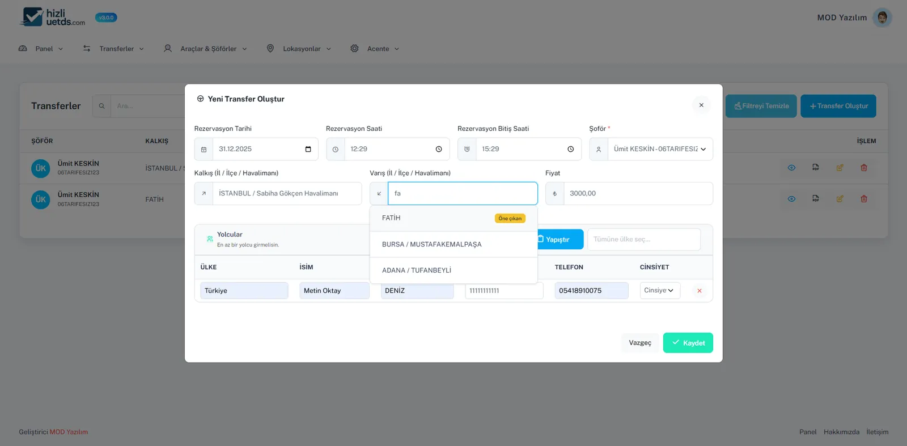Click the delete trash icon in the first transfer row
The image size is (907, 446).
point(863,168)
